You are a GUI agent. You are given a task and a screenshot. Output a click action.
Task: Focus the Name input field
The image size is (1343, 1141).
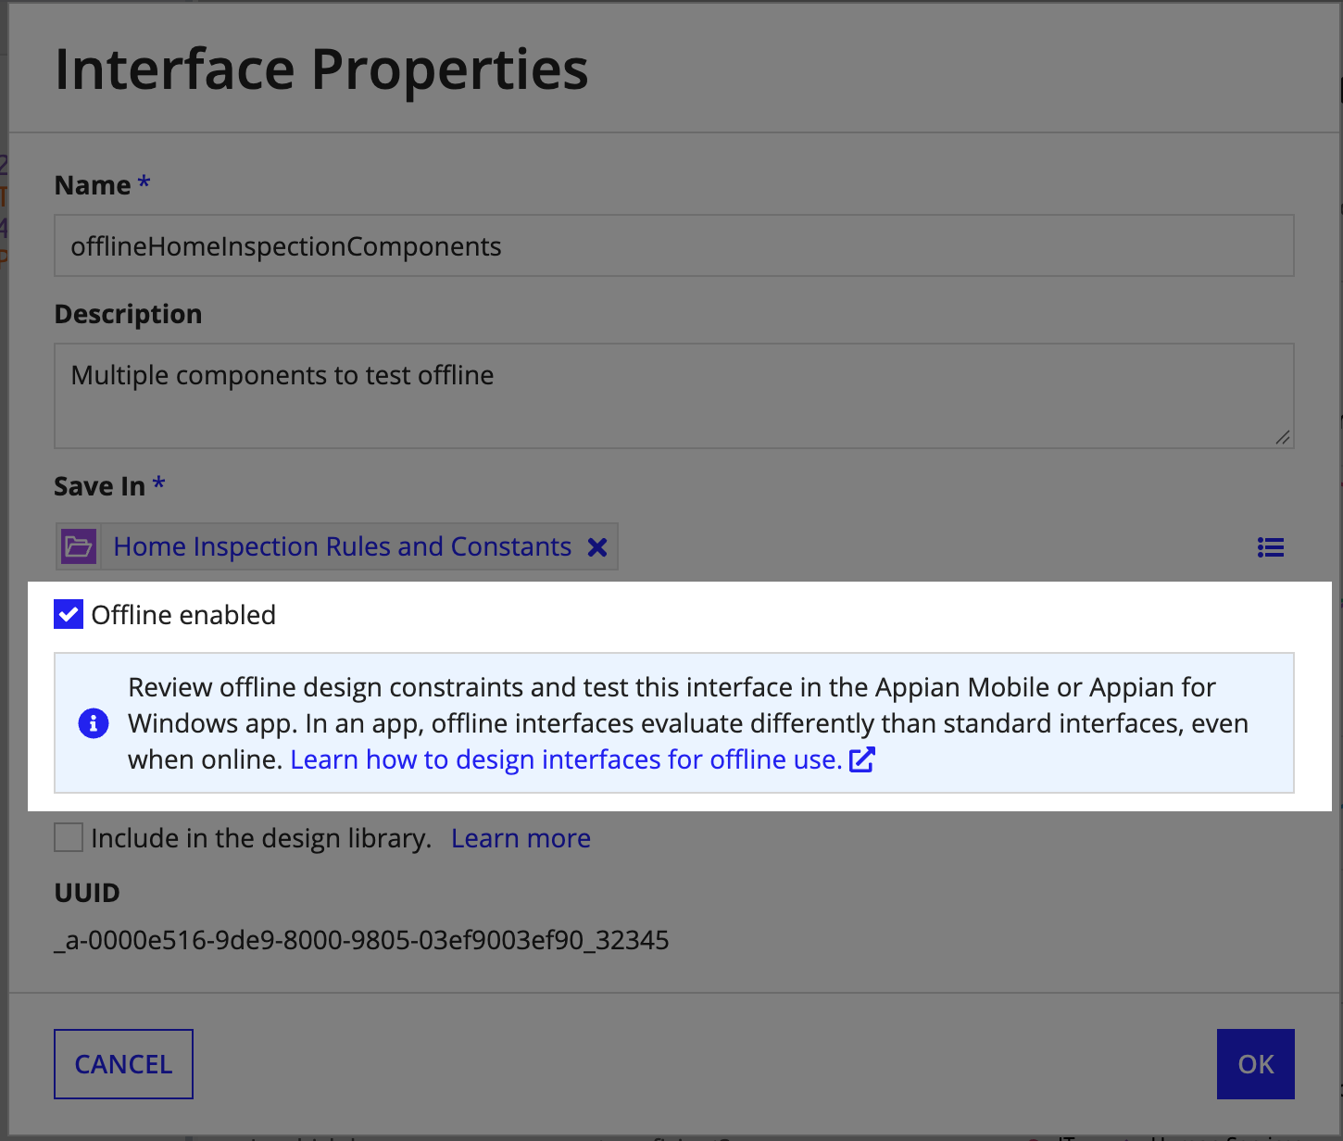(x=674, y=245)
